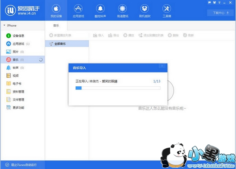Click the blue App Store sidebar icon
The image size is (236, 169).
(x=8, y=44)
